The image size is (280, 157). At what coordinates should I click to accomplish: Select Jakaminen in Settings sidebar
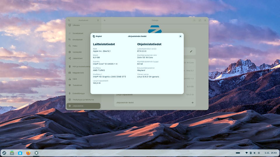click(83, 58)
